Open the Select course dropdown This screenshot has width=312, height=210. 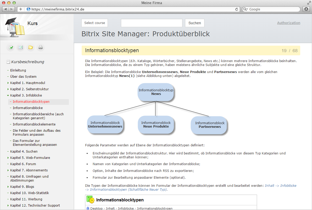(94, 23)
